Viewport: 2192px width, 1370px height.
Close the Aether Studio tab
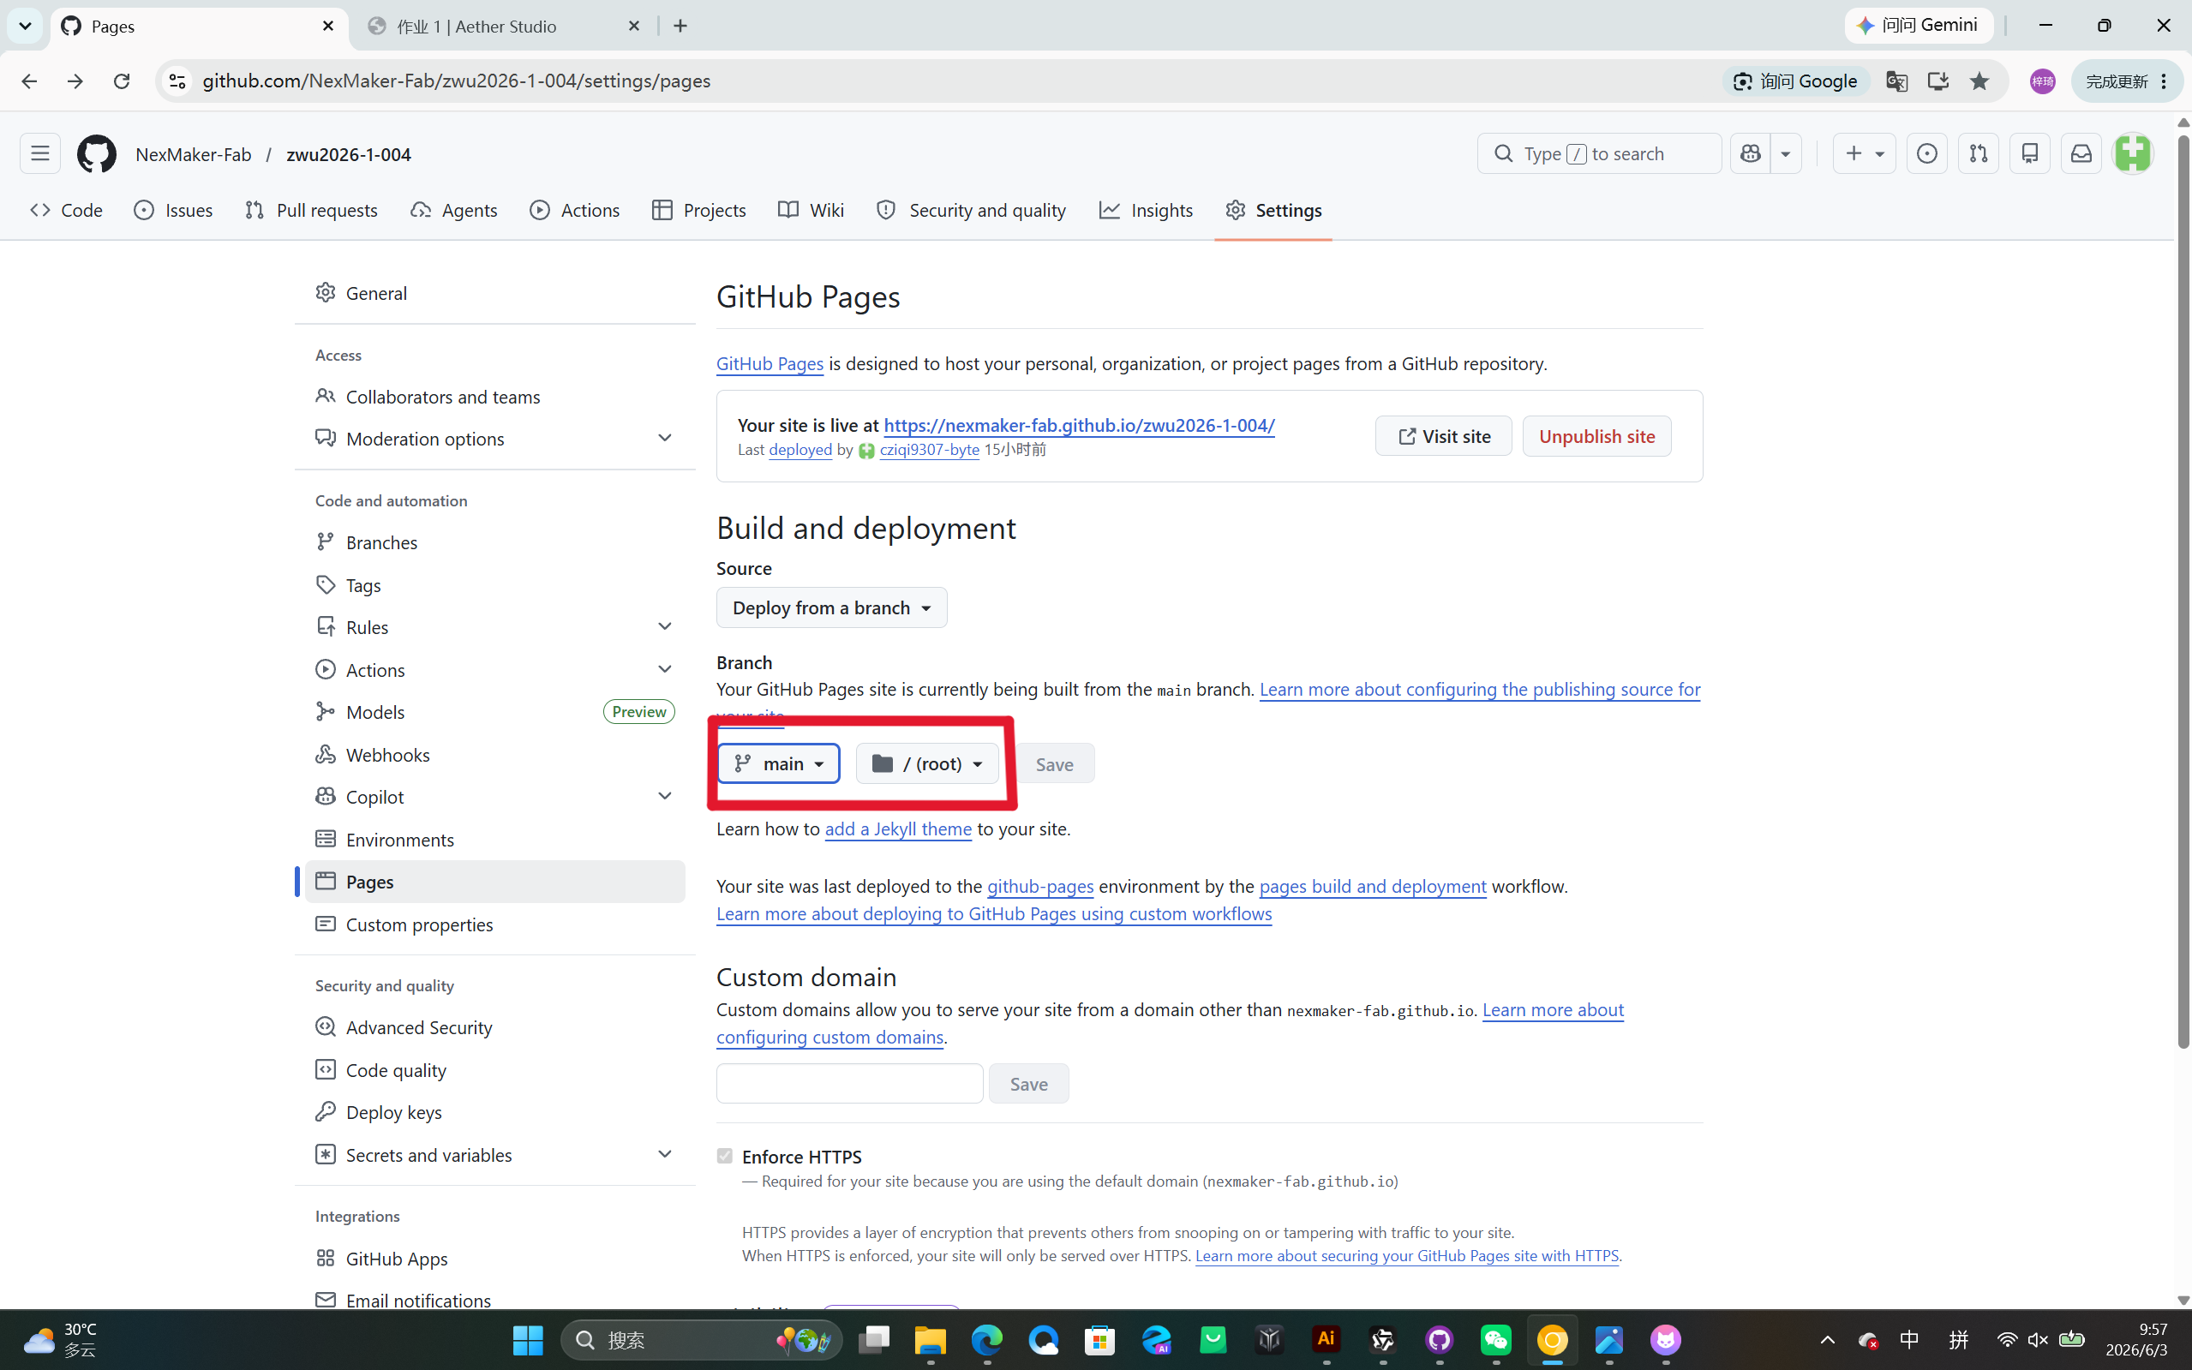634,27
